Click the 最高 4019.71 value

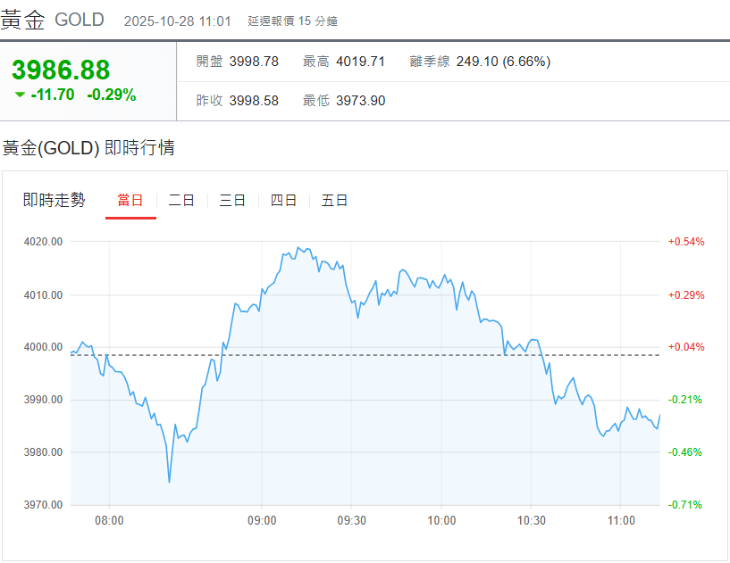tap(360, 62)
